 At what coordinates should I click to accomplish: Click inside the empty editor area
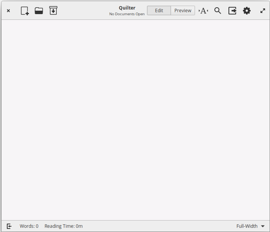(x=135, y=120)
